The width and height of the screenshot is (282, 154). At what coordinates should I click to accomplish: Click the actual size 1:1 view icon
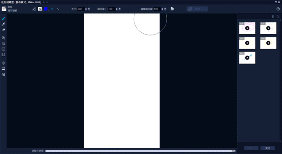3,49
